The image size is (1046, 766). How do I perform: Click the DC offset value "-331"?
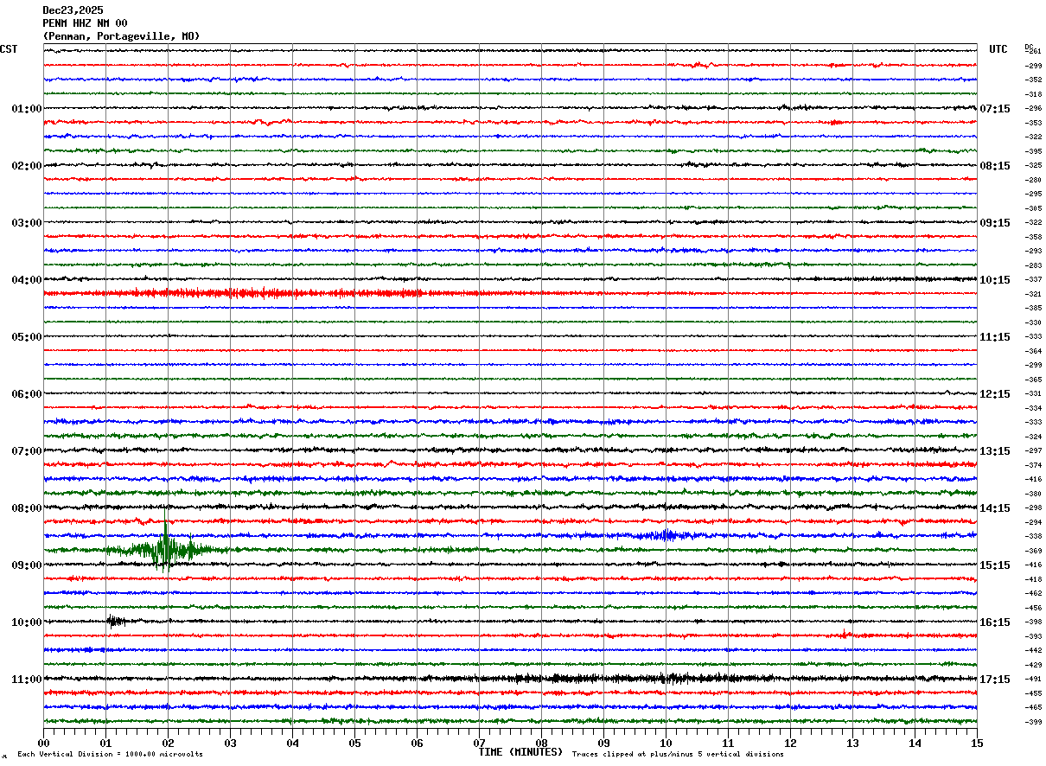(x=1034, y=393)
